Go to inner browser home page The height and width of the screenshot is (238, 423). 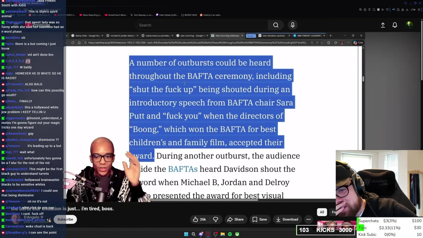(79, 43)
